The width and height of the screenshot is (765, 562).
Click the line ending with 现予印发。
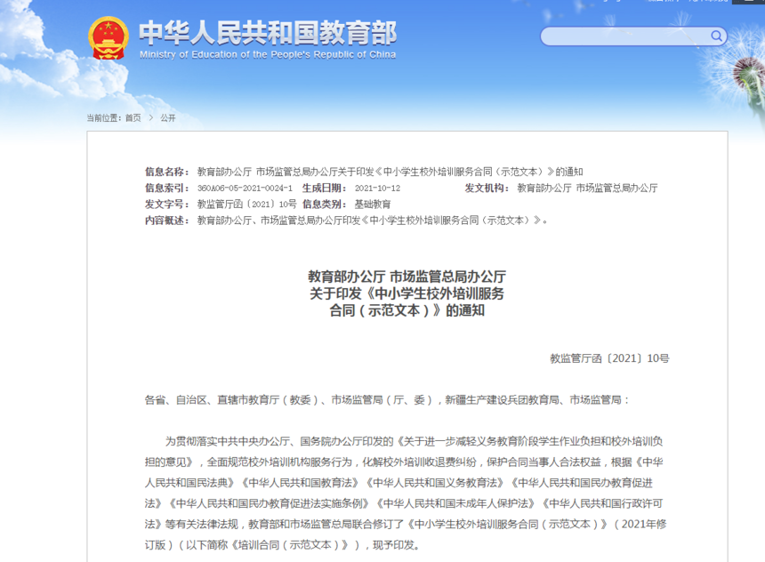[282, 545]
